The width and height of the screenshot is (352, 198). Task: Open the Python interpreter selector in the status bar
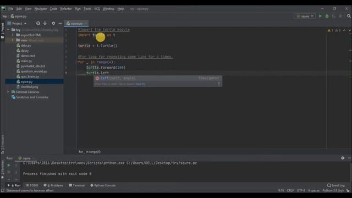point(333,191)
